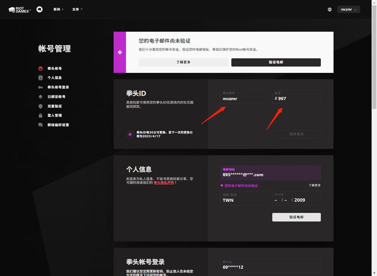Click the layers icon for 已绑定帐号

pos(40,97)
